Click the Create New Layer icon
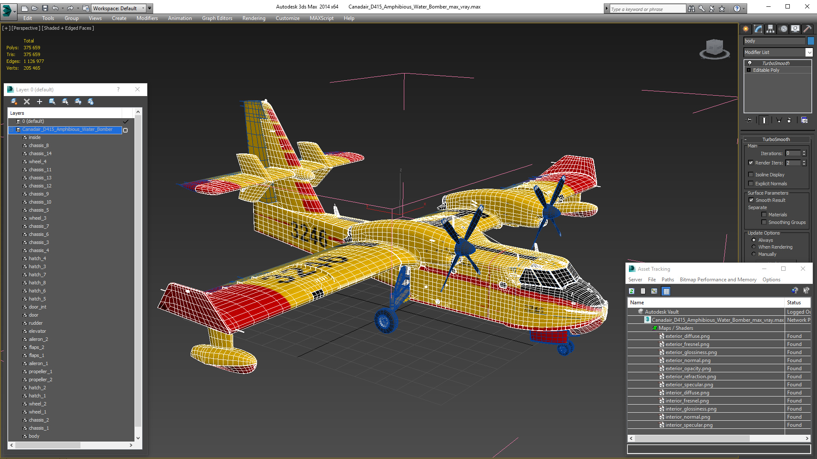Screen dimensions: 817x459 tap(14, 102)
